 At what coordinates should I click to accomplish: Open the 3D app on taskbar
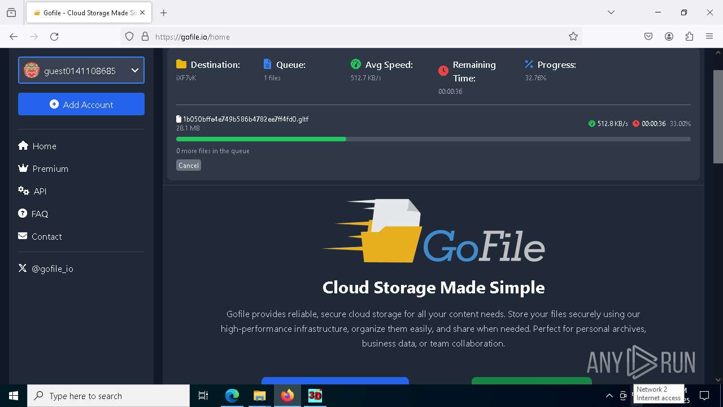tap(315, 396)
